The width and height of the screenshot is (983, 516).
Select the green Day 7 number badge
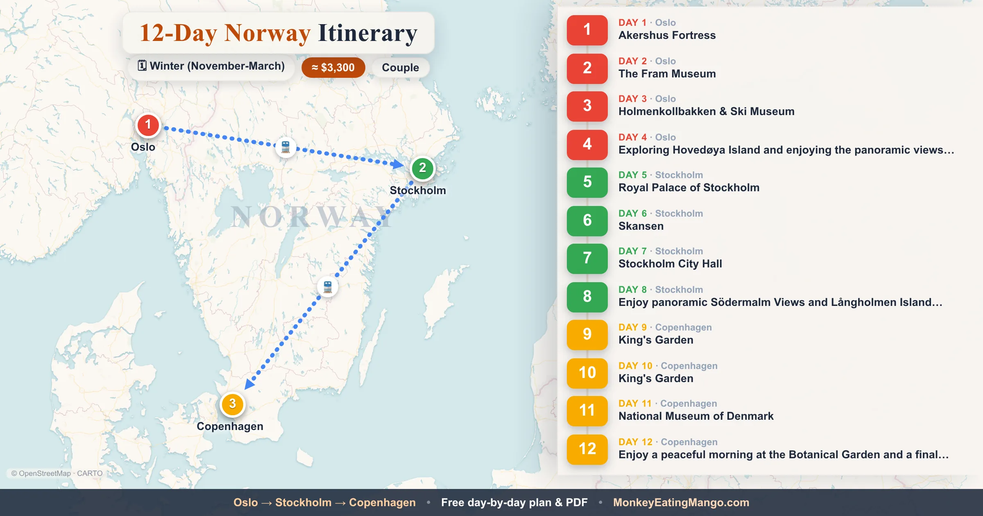coord(587,258)
